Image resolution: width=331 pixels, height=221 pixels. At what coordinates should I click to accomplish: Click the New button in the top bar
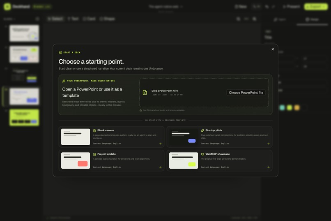(x=241, y=7)
